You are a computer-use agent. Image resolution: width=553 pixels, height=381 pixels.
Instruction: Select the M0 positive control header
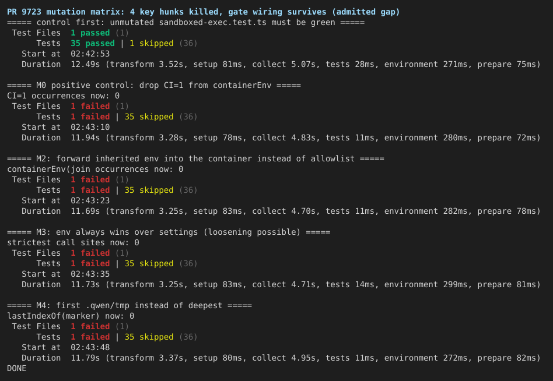coord(154,86)
